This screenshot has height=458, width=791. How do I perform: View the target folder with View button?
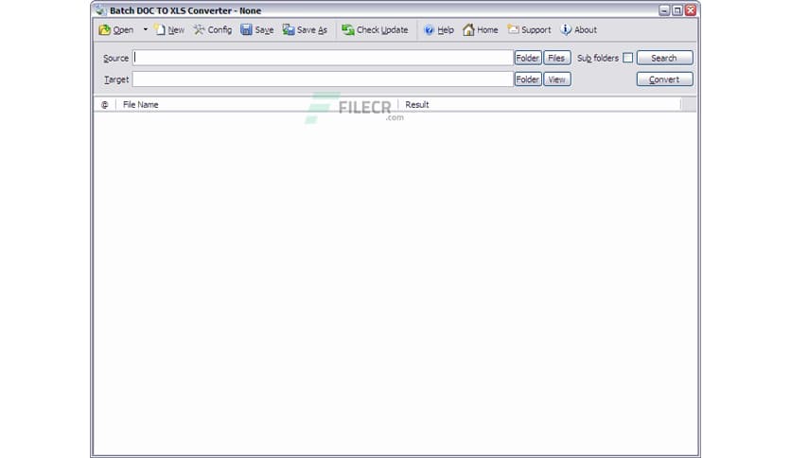[557, 79]
